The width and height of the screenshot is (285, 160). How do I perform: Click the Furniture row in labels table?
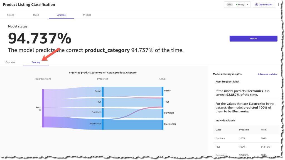coord(246,138)
